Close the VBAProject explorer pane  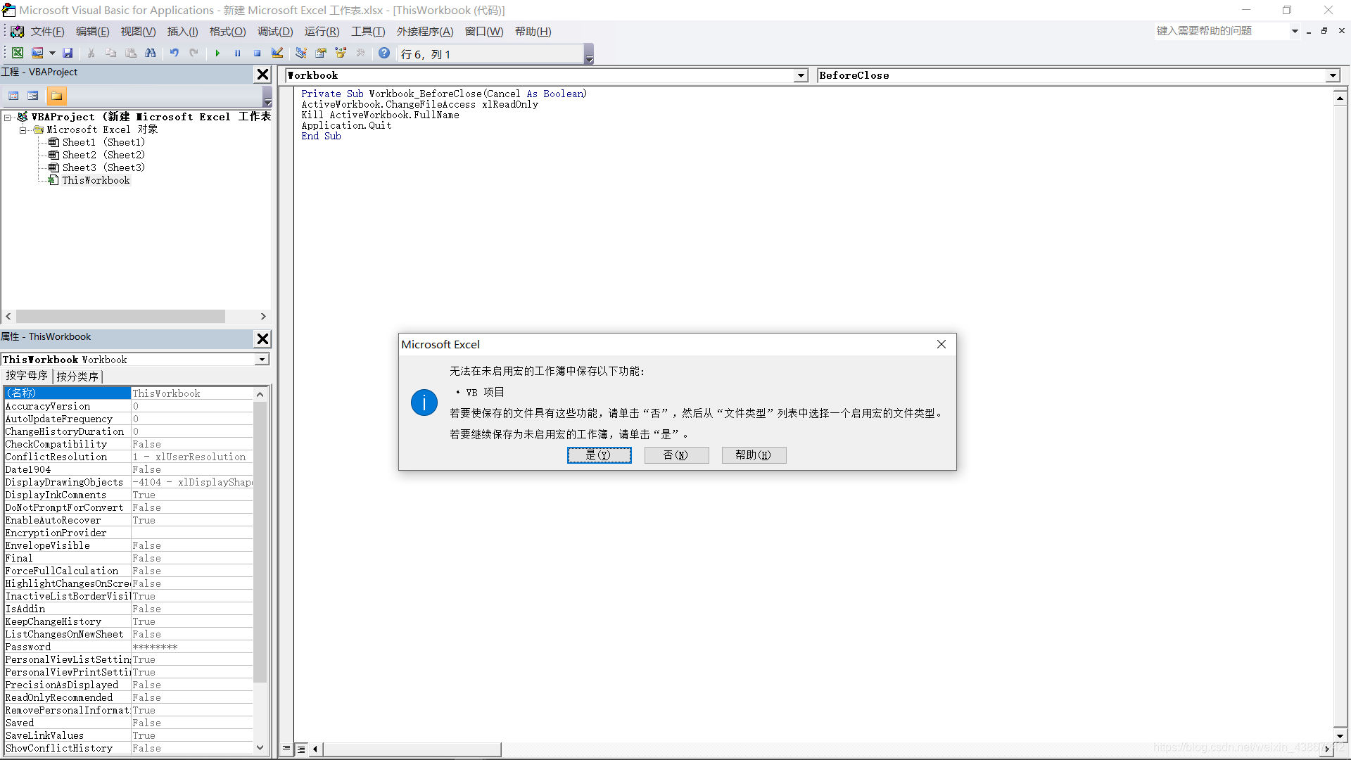click(262, 74)
